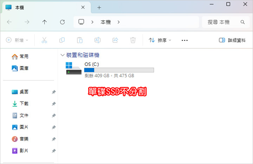Viewport: 253px width, 164px height.
Task: Click the OS (C:) usage bar
Action: [119, 70]
